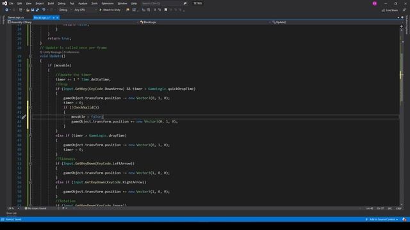Open the Tools menu
This screenshot has width=410, height=230.
click(94, 3)
